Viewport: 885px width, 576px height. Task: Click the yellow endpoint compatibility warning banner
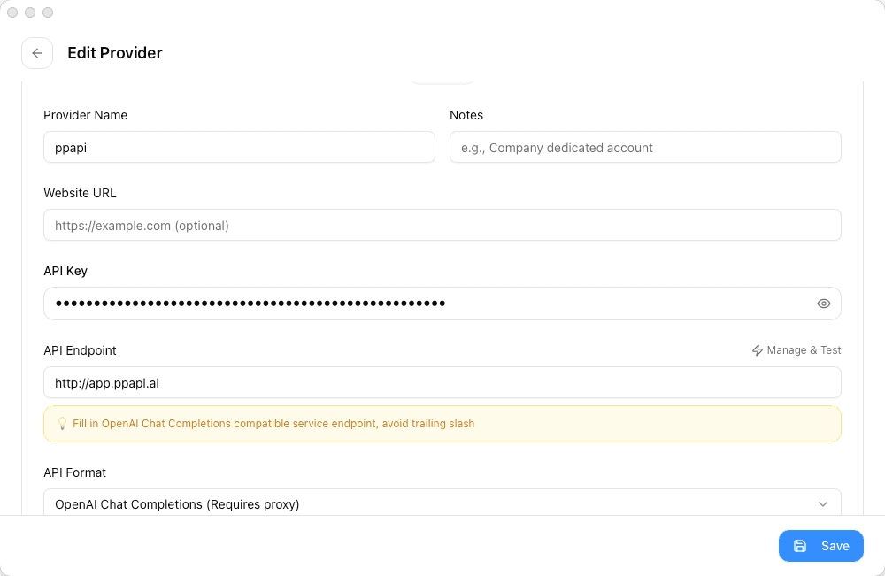[x=442, y=424]
